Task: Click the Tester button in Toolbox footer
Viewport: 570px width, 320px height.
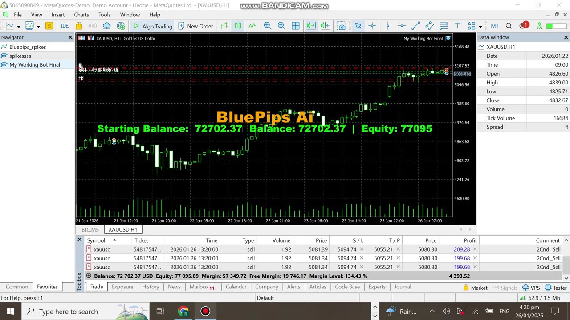Action: coord(556,288)
